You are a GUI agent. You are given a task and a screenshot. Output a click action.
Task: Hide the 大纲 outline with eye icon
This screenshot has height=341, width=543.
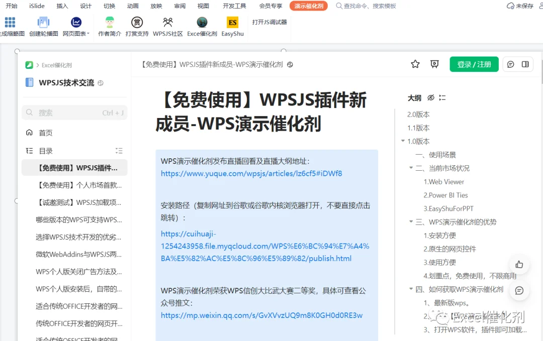click(x=431, y=98)
